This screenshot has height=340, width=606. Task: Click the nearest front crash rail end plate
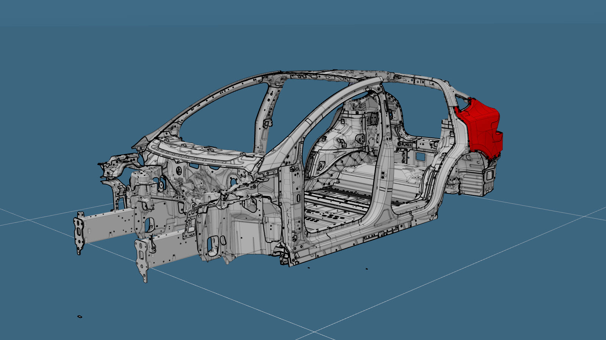point(142,260)
